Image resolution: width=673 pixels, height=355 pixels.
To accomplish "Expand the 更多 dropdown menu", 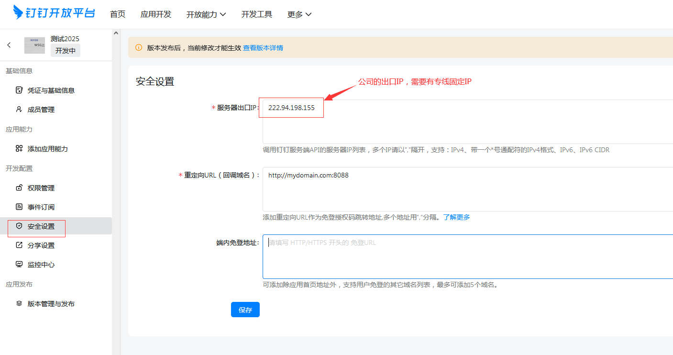I will click(299, 14).
